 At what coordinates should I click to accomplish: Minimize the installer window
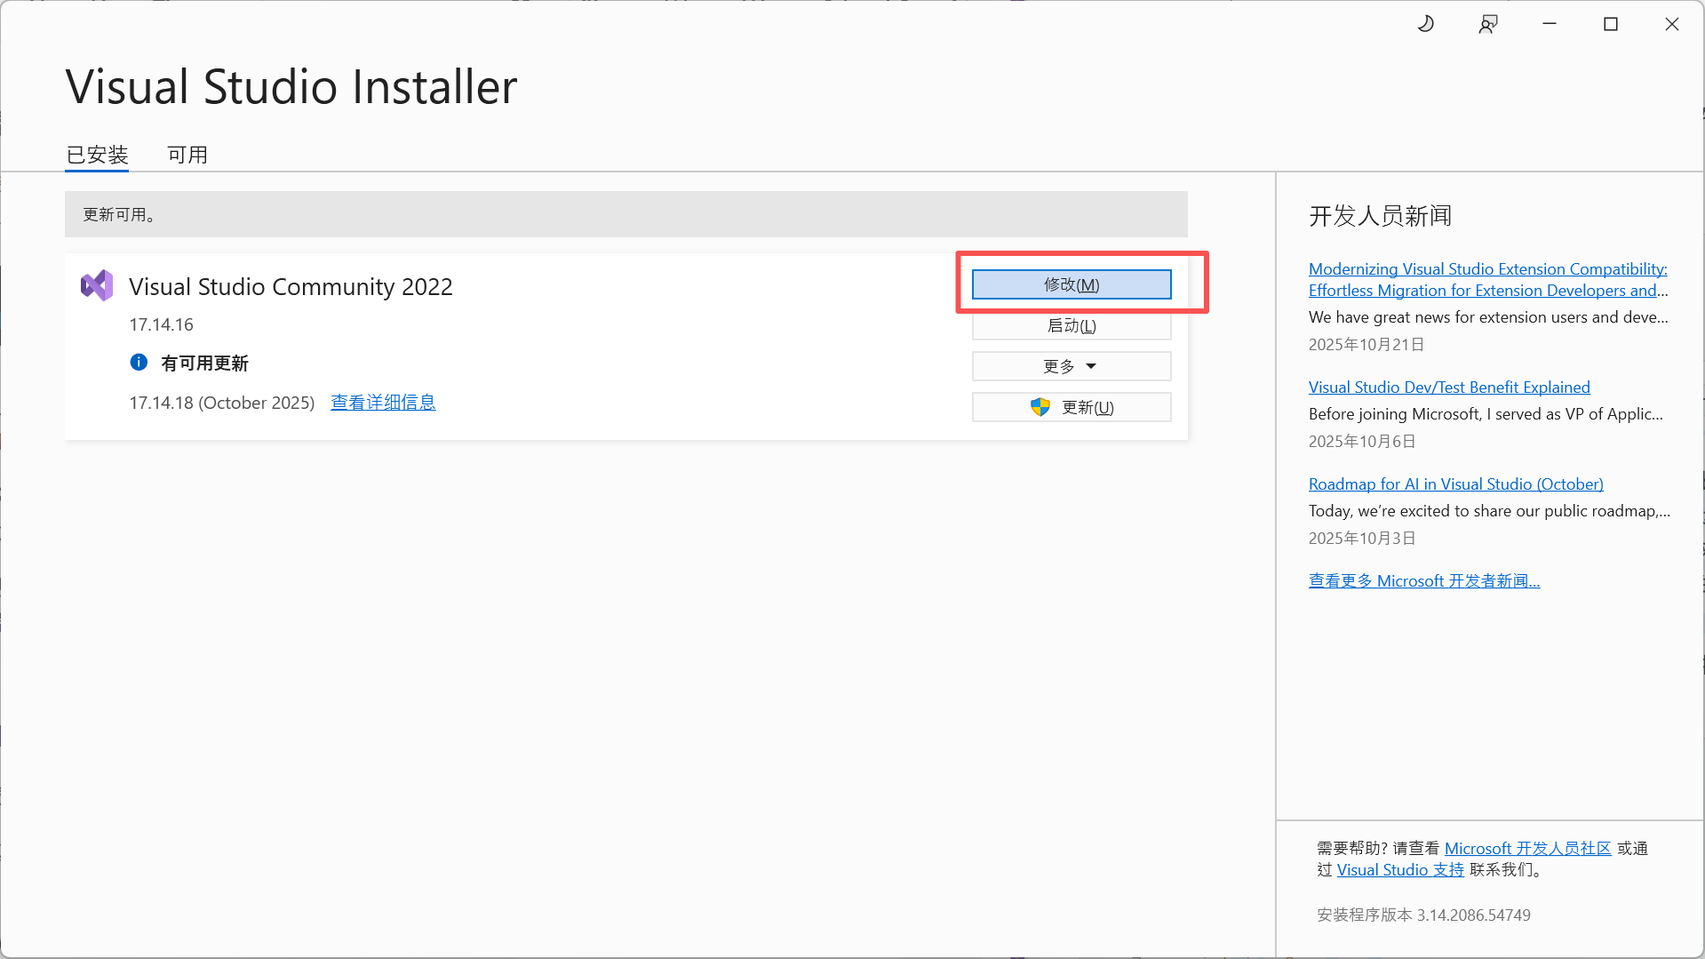coord(1550,24)
